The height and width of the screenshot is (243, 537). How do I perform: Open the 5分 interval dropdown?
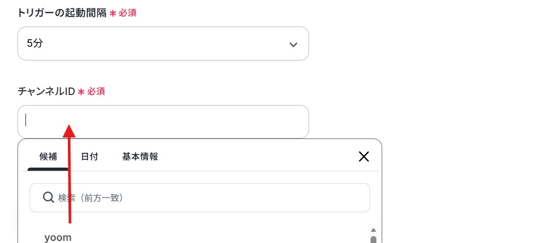click(x=163, y=44)
